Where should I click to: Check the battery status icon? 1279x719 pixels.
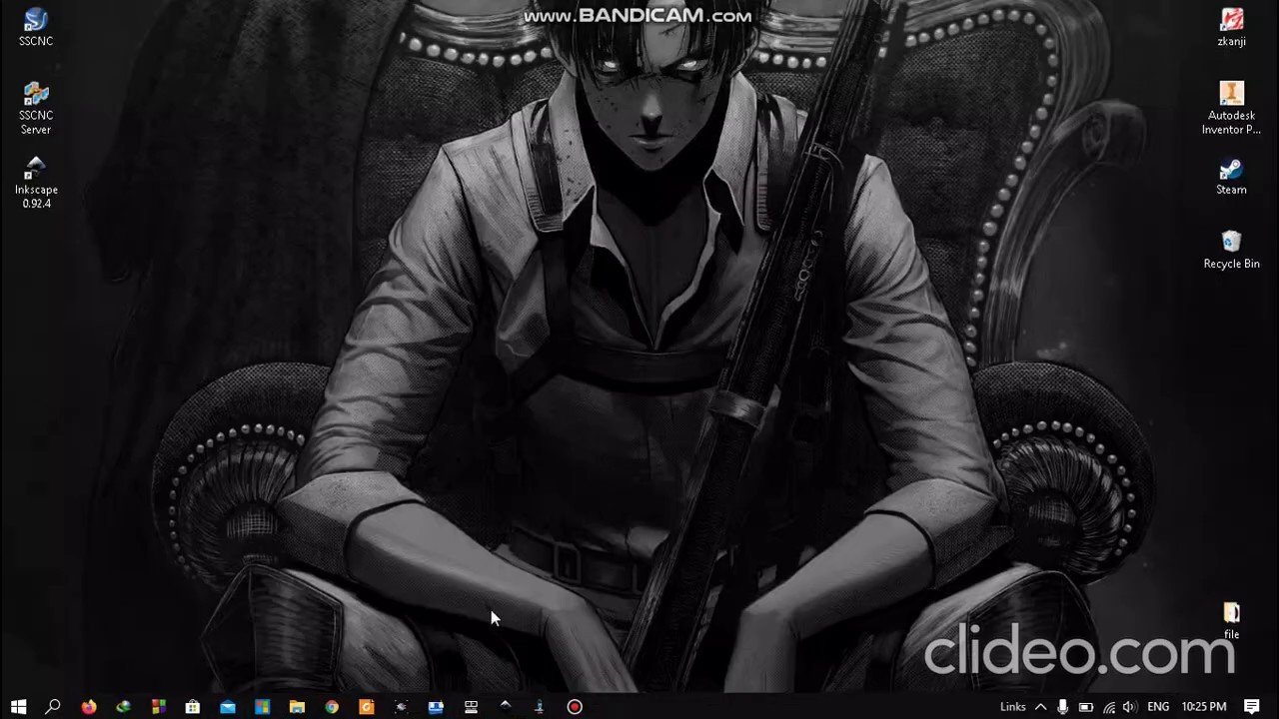(1085, 707)
